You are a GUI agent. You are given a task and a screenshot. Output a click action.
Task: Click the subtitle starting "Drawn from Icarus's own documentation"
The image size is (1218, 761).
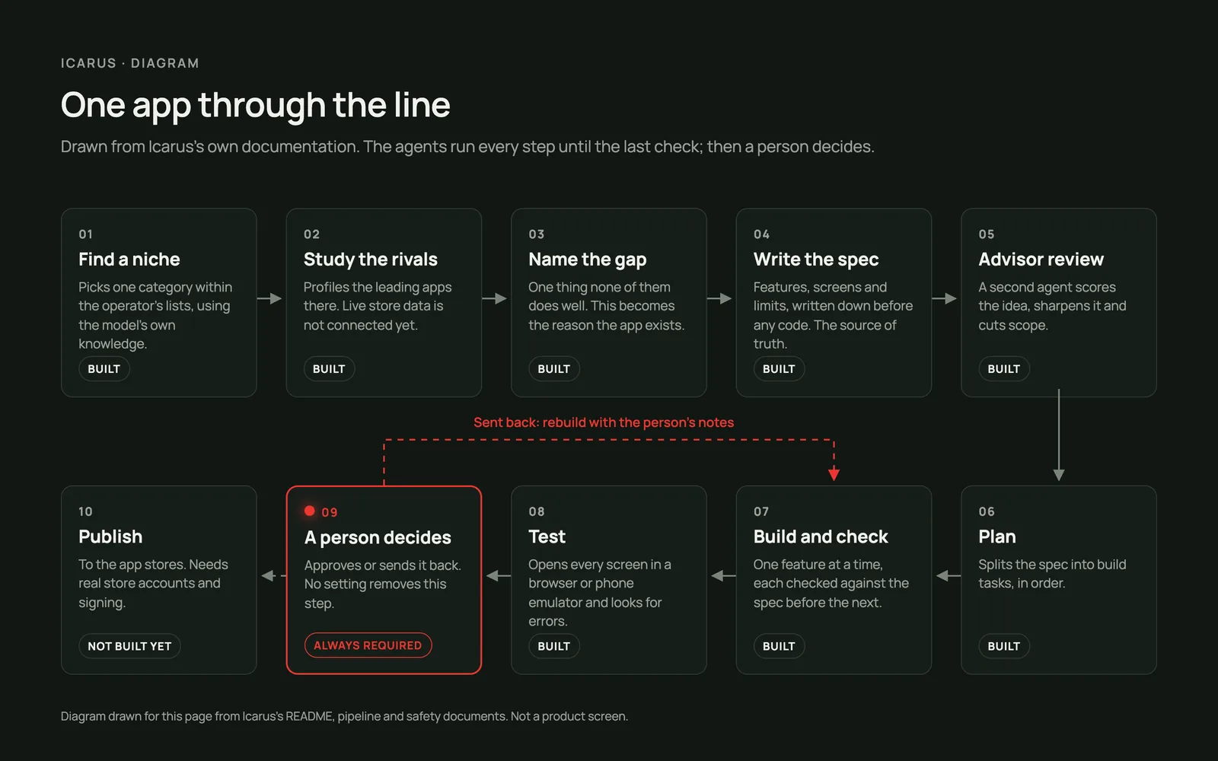tap(467, 147)
